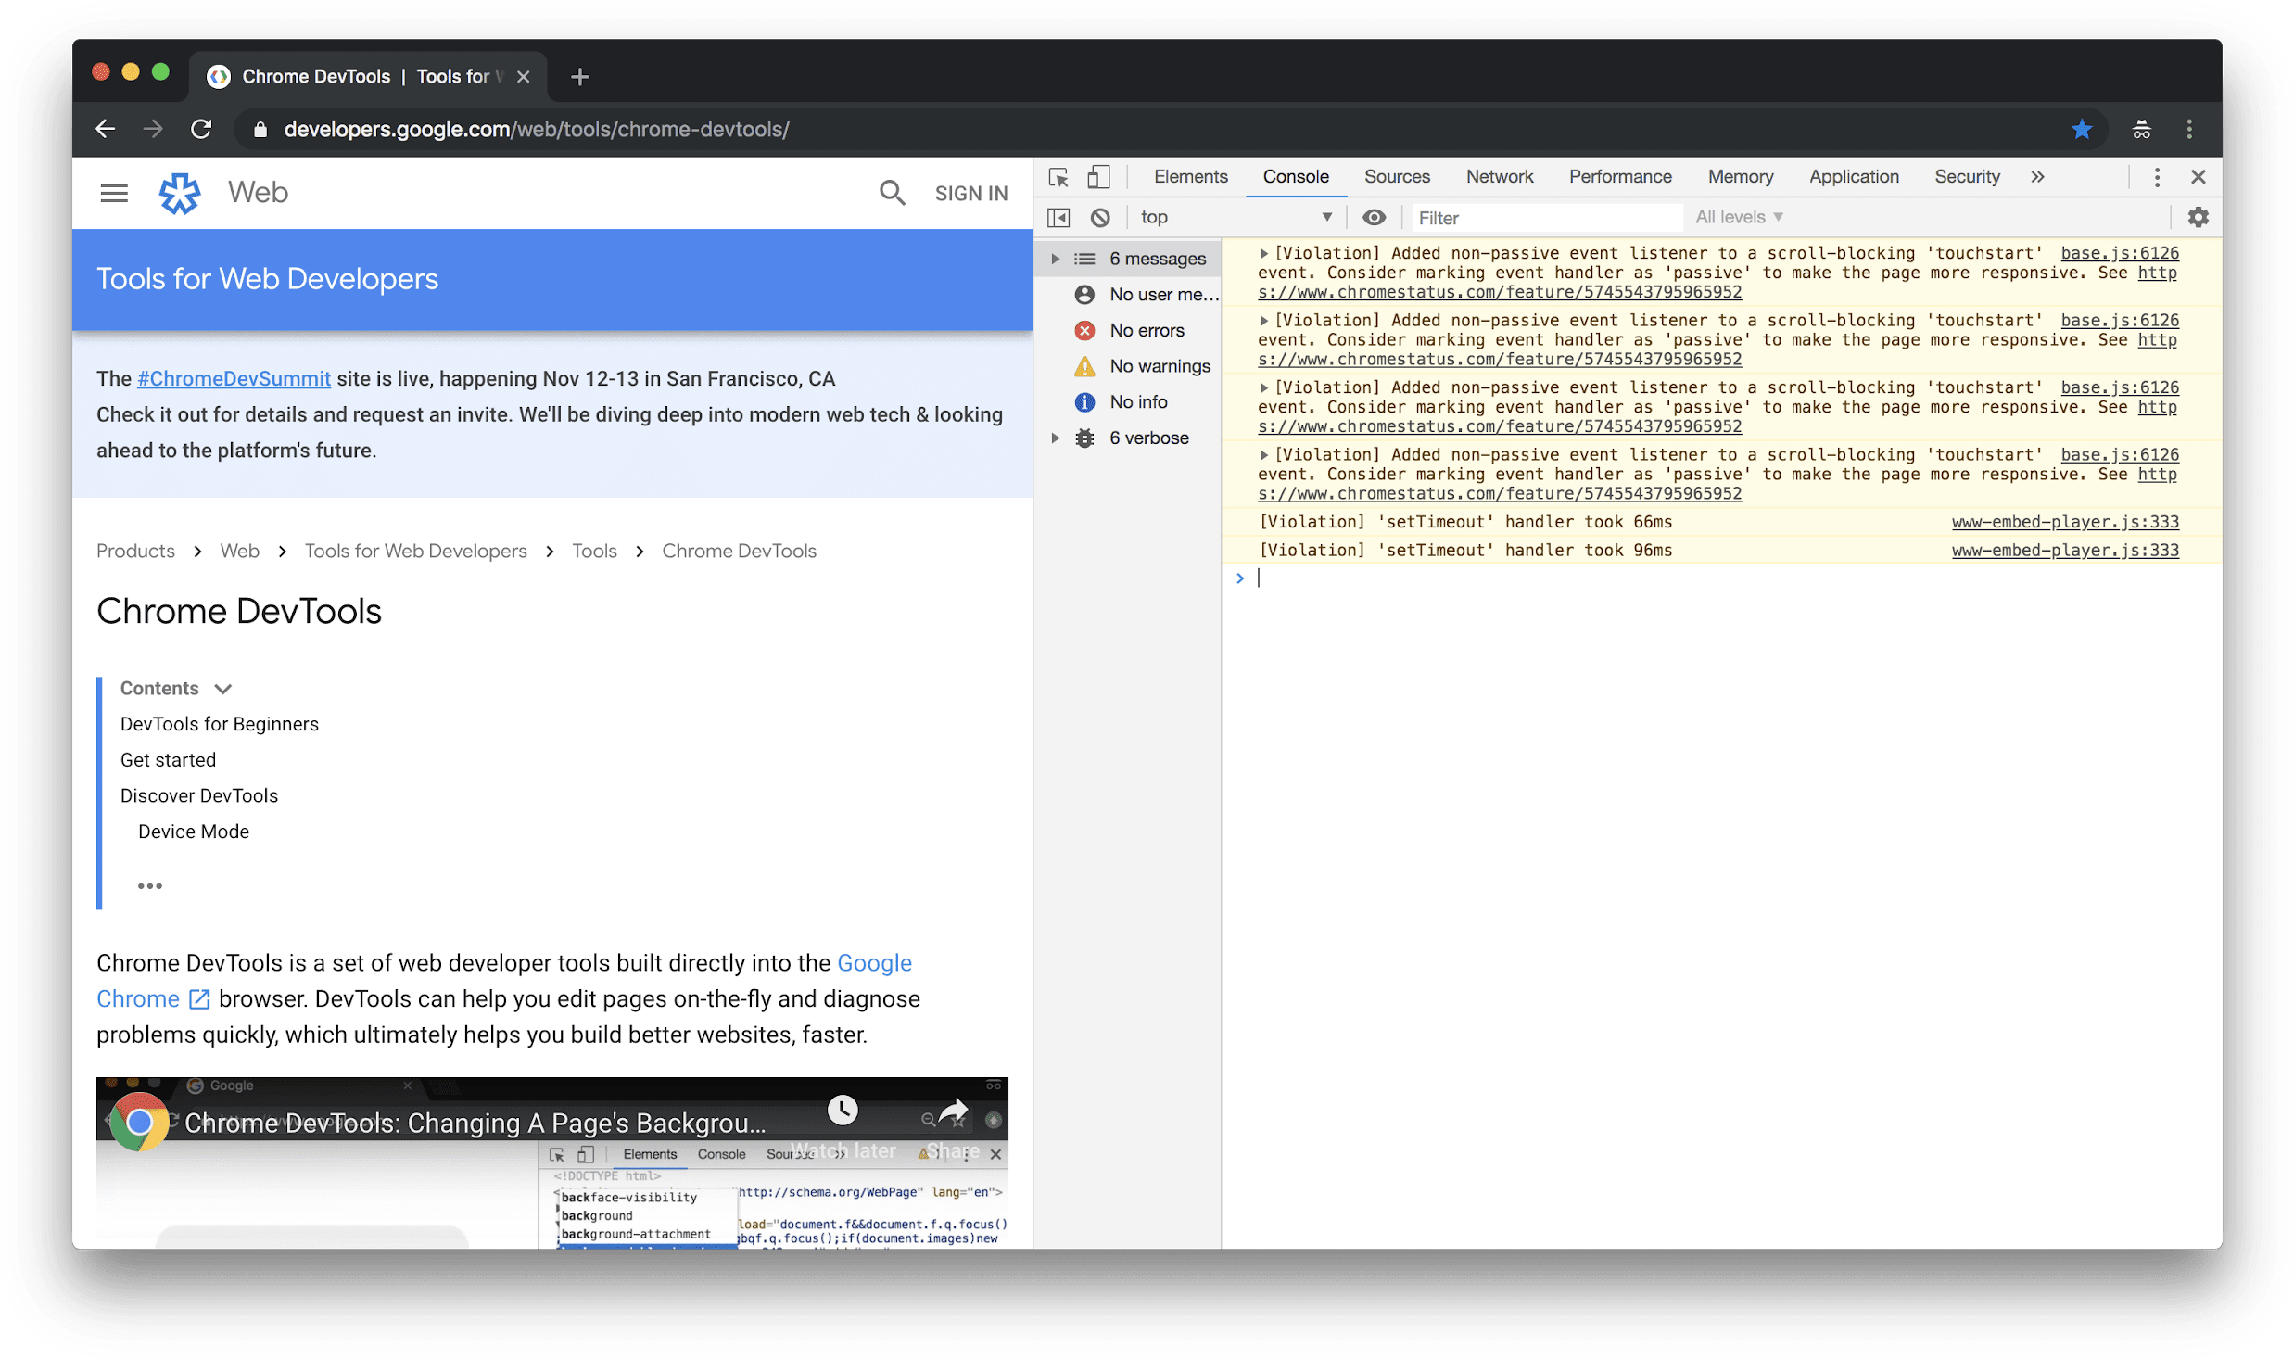
Task: Open the Application tab
Action: click(x=1853, y=177)
